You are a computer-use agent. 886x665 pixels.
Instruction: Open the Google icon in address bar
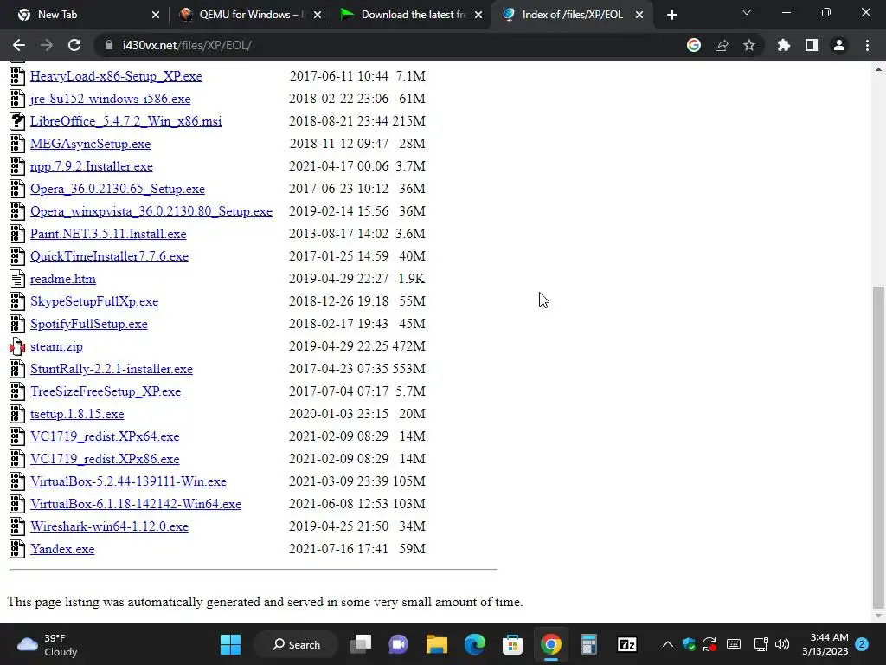[x=694, y=45]
